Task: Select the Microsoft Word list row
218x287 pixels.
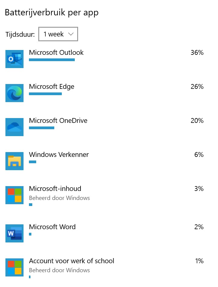Action: tap(52, 227)
